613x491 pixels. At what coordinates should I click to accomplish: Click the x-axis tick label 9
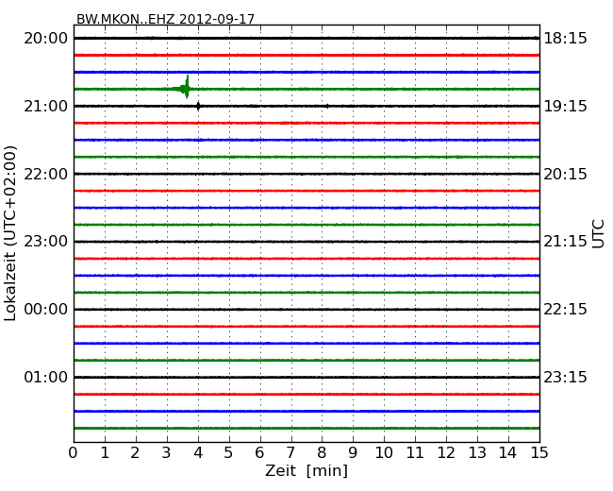click(353, 452)
